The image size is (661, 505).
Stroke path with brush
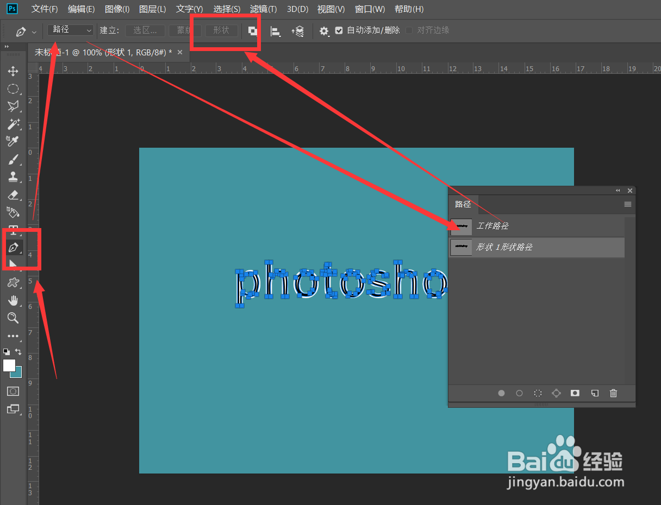point(519,393)
